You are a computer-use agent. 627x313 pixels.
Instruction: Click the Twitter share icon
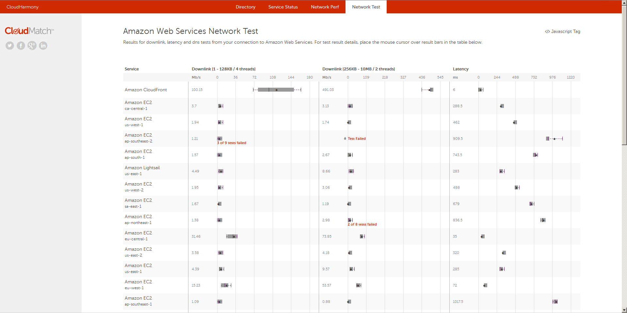(10, 46)
